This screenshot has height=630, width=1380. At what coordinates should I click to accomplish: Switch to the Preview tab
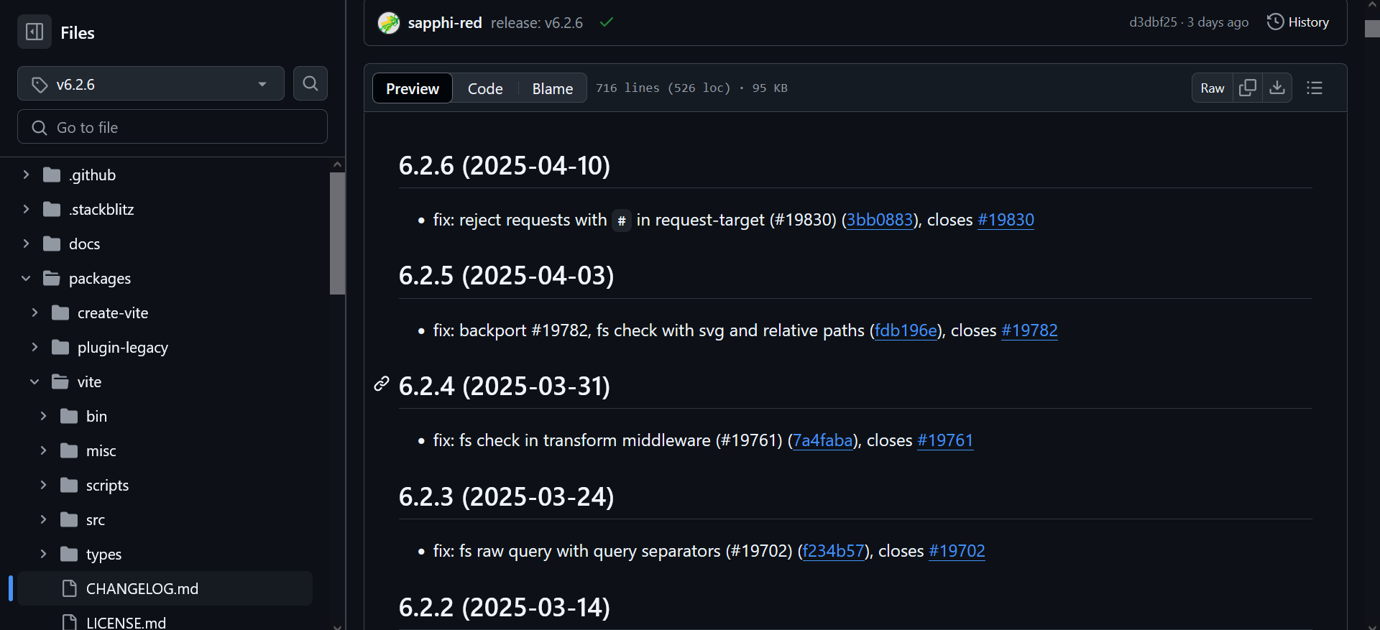(413, 88)
